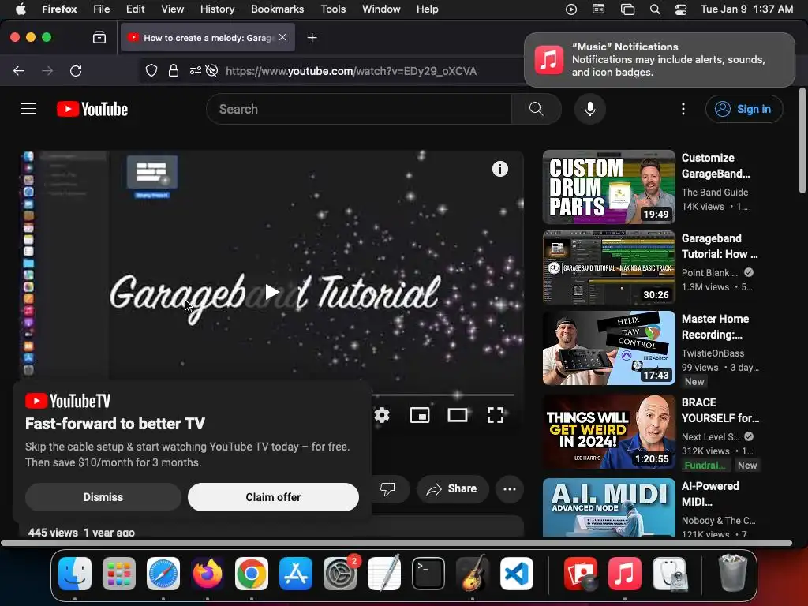Open the Apple menu
The width and height of the screenshot is (808, 606).
[x=20, y=9]
